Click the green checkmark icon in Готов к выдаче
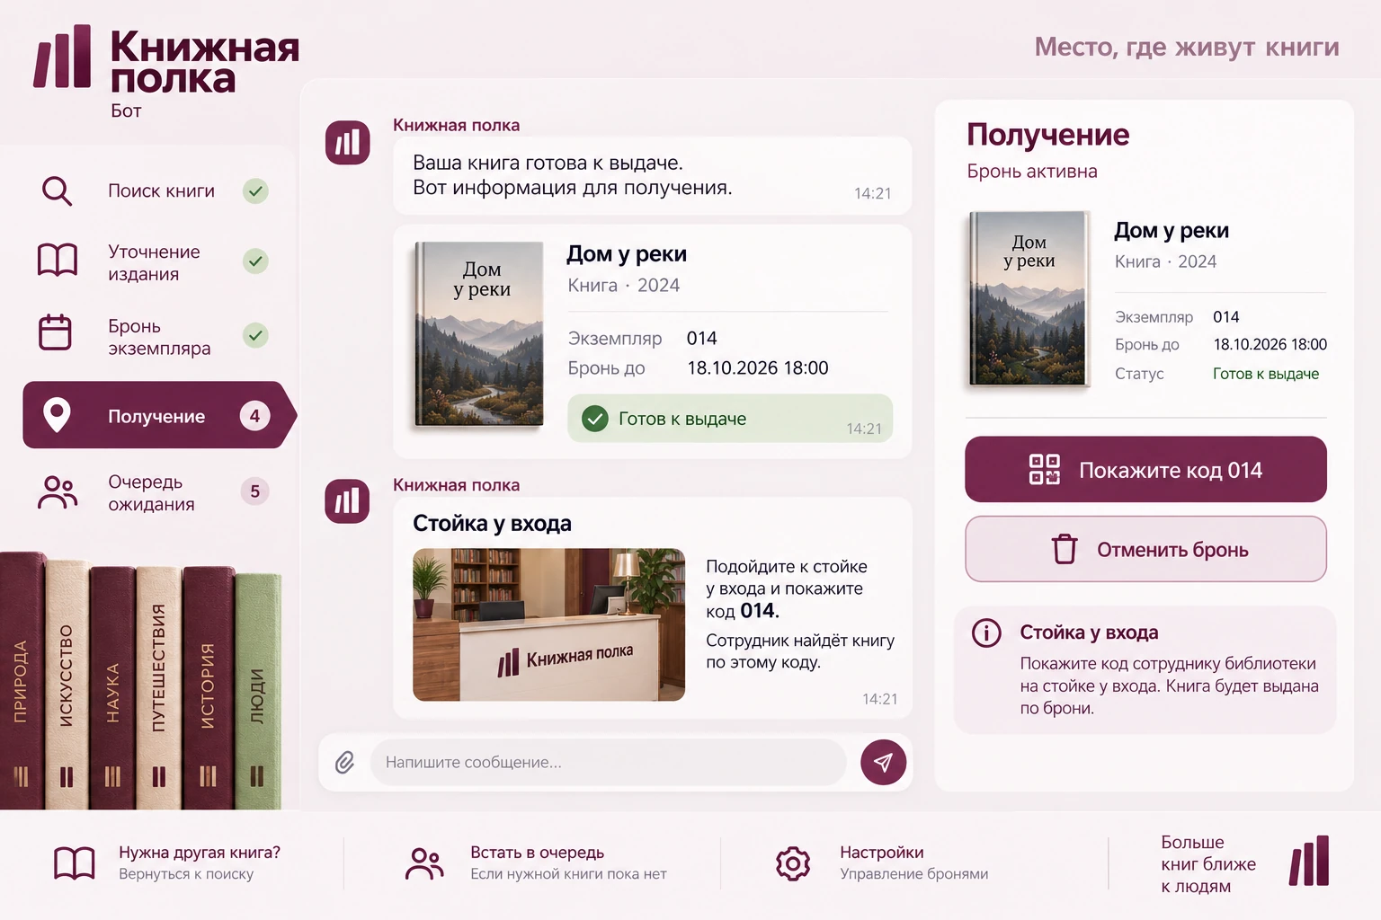Image resolution: width=1381 pixels, height=920 pixels. [x=595, y=419]
